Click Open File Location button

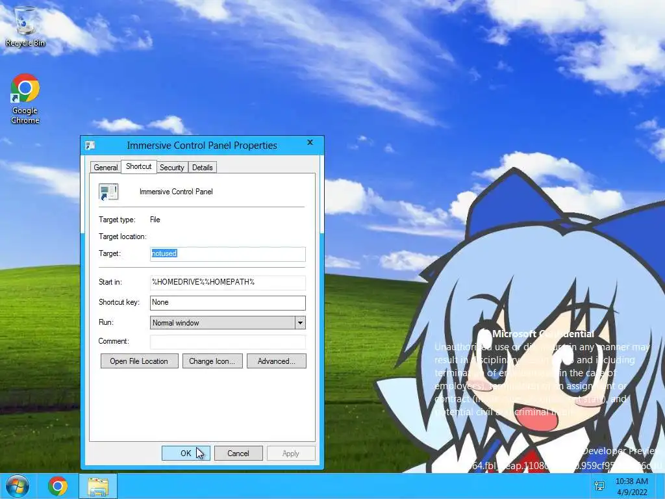pos(139,361)
